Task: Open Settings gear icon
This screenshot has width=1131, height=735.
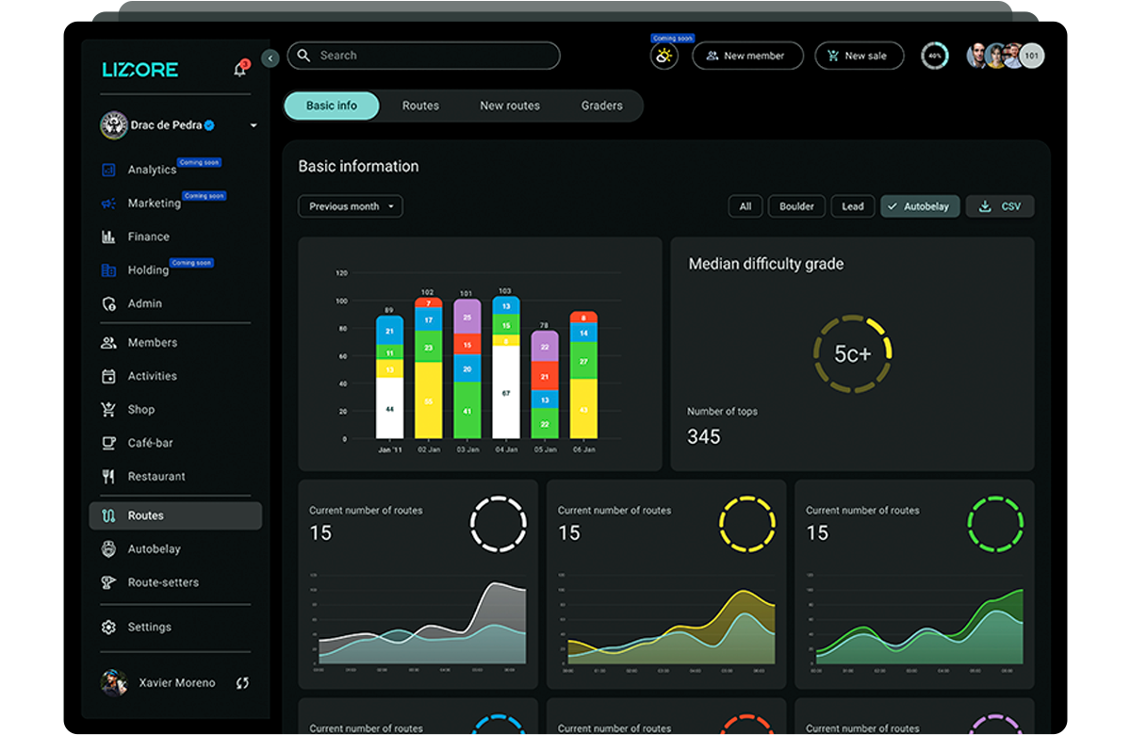Action: (108, 628)
